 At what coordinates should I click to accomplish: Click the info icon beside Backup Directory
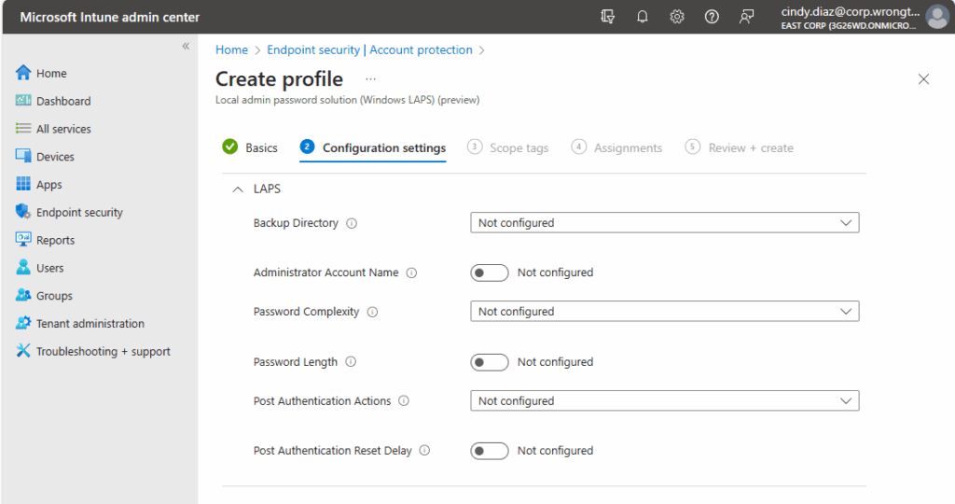click(352, 224)
